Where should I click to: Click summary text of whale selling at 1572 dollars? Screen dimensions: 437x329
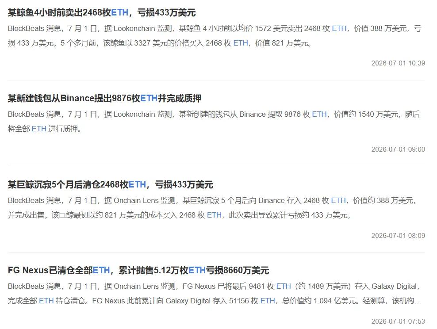[x=215, y=36]
